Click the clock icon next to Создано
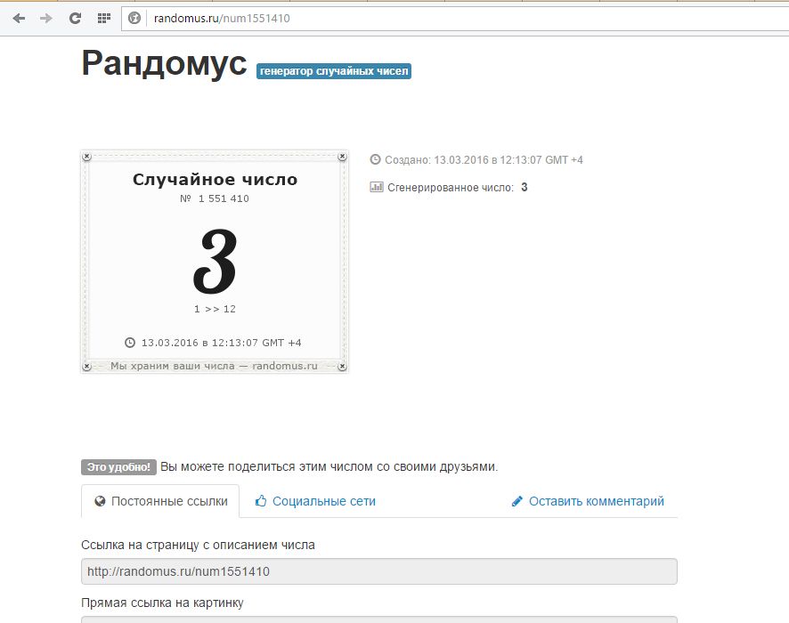This screenshot has width=789, height=623. [x=376, y=160]
